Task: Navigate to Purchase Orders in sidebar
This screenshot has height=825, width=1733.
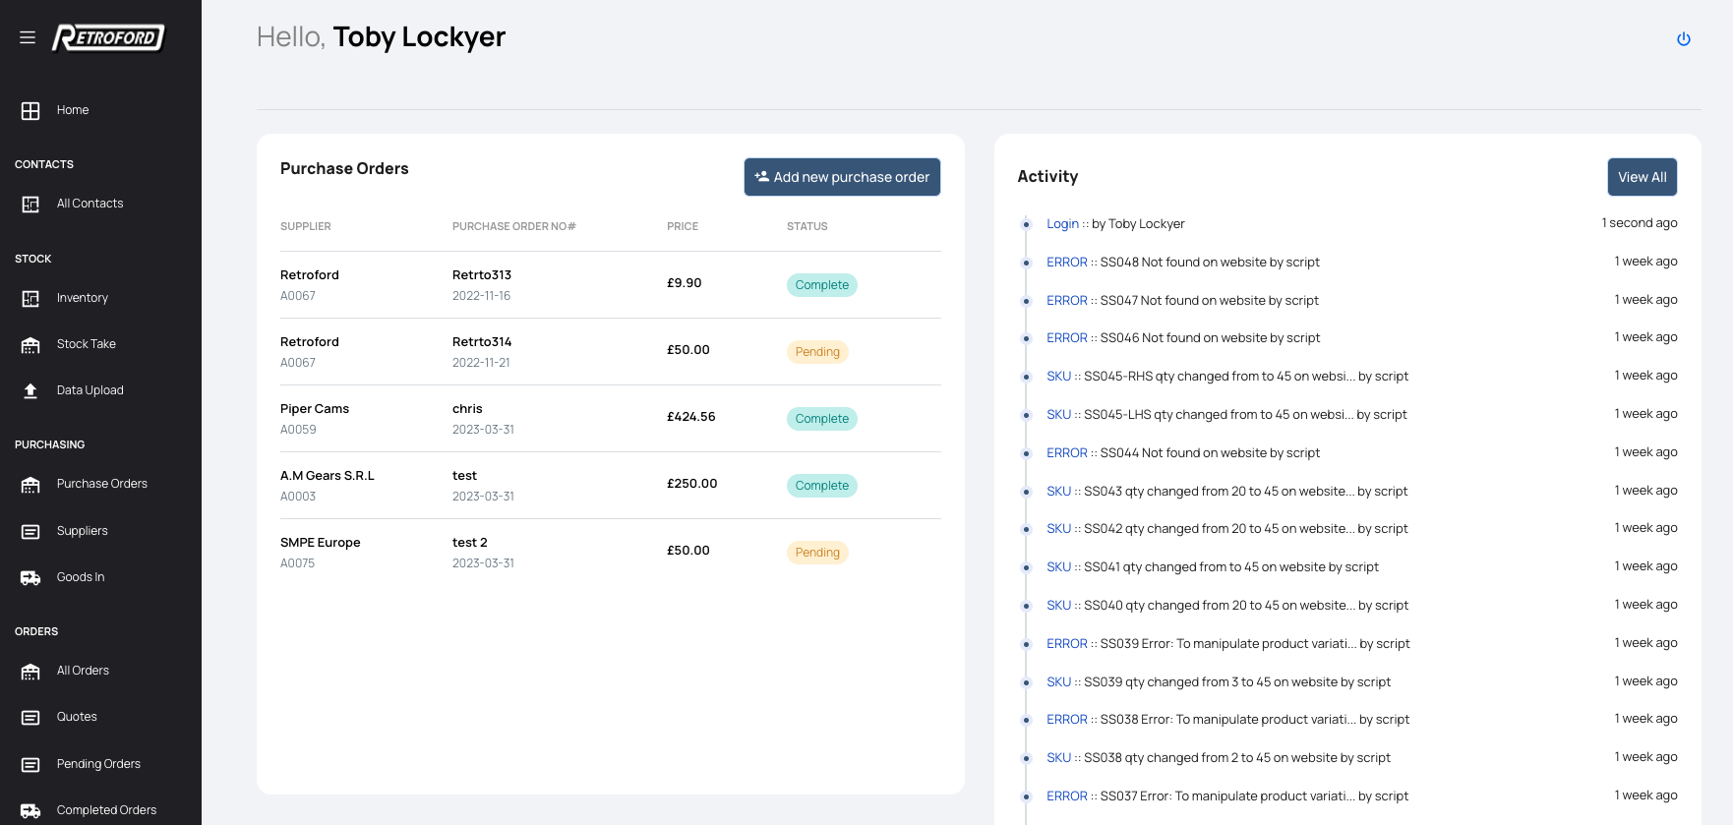Action: pyautogui.click(x=102, y=484)
